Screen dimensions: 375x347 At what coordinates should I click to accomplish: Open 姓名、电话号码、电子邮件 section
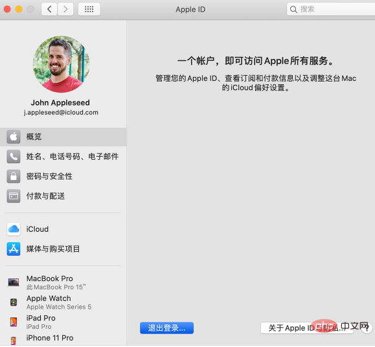[63, 157]
